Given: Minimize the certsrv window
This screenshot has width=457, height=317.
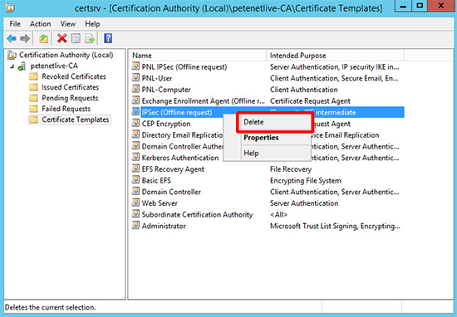Looking at the screenshot, I should 403,6.
